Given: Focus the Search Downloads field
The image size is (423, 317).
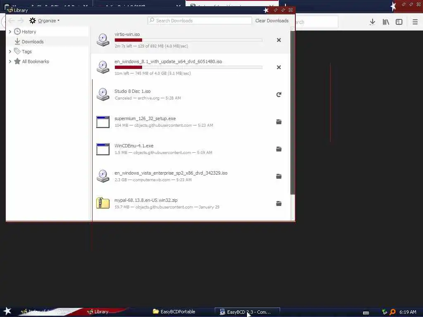Looking at the screenshot, I should click(x=200, y=21).
